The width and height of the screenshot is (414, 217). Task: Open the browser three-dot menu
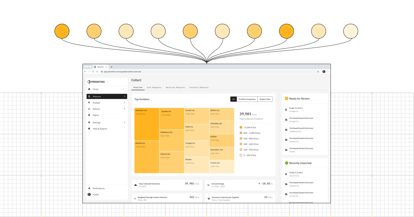click(328, 71)
